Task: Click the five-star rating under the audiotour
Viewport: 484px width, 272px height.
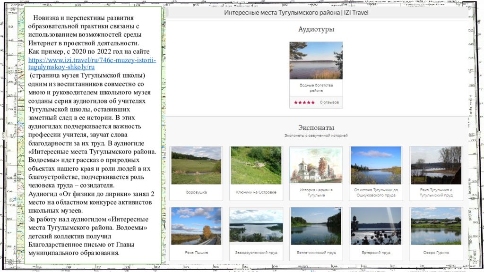Action: [304, 102]
